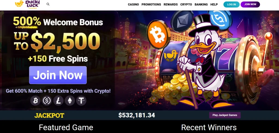Select the Litecoin payment icon
The width and height of the screenshot is (279, 133).
coord(58,101)
